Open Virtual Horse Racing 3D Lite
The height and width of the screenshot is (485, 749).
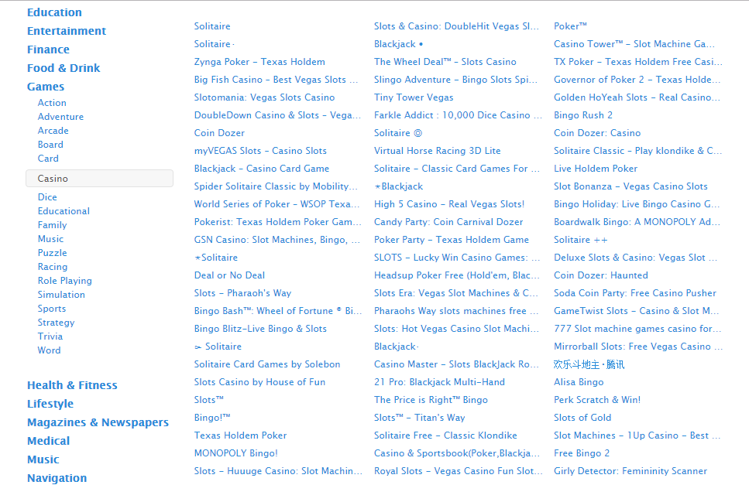click(x=438, y=151)
